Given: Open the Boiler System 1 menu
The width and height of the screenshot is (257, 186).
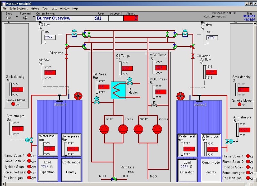Looking at the screenshot, I should pos(19,8).
